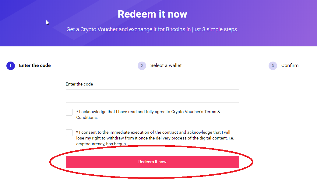
Task: Jump to the "Confirm" step
Action: click(x=290, y=65)
